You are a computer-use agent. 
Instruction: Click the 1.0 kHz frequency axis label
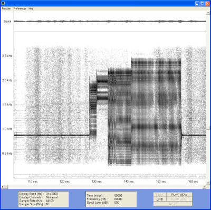pos(7,129)
